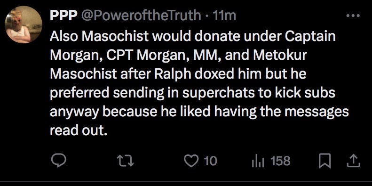372x186 pixels.
Task: Open the three-dot more options menu
Action: (x=353, y=16)
